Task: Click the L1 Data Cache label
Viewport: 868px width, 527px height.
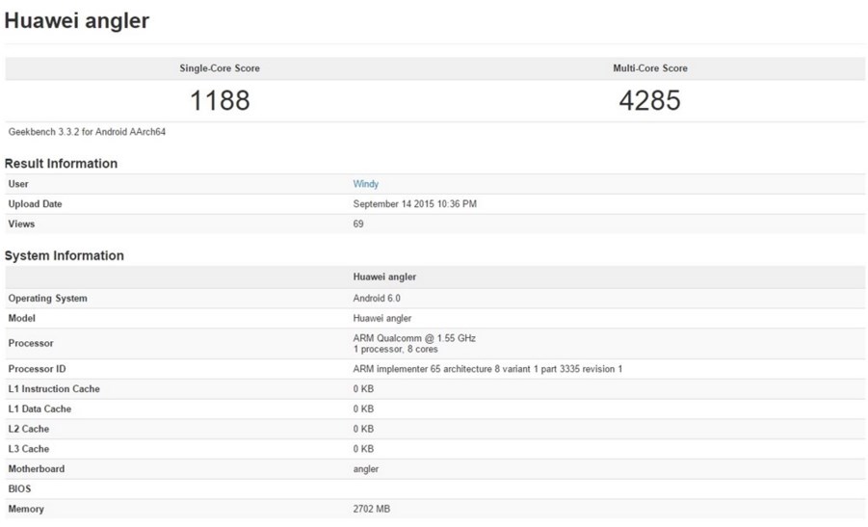Action: 39,408
